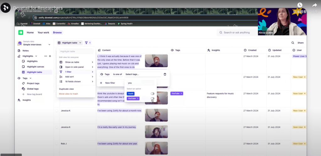Collapse the Highlights section chevron
This screenshot has height=156, width=321.
(x=36, y=56)
